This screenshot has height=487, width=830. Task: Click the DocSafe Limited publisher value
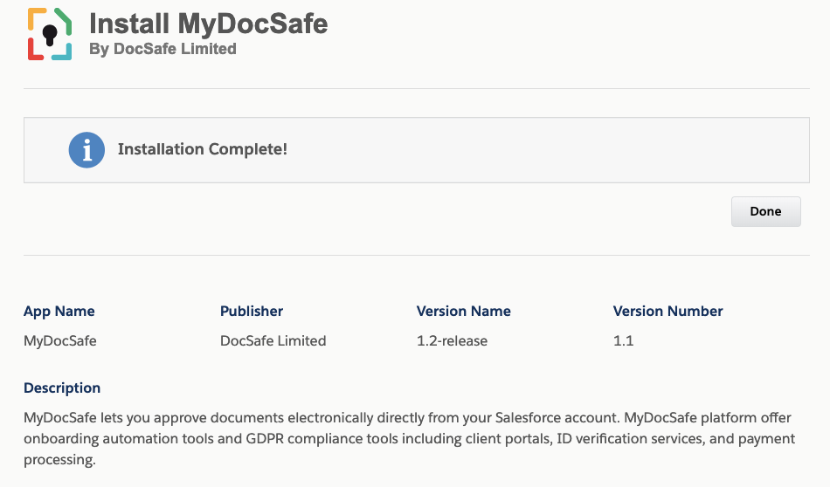tap(273, 340)
